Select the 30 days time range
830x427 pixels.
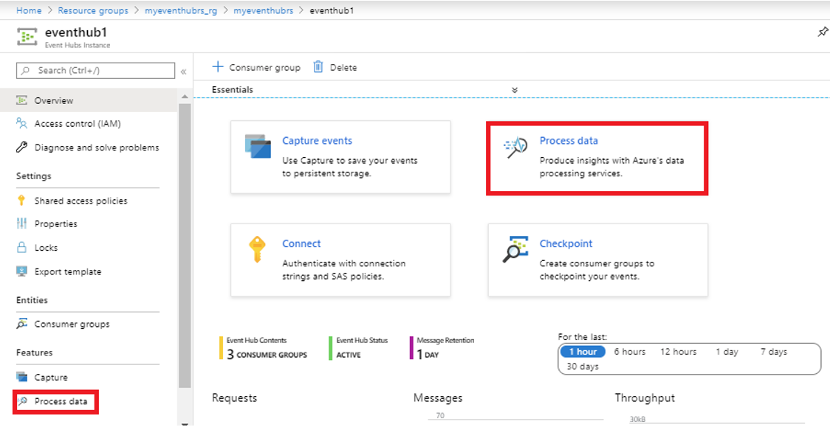[x=583, y=367]
